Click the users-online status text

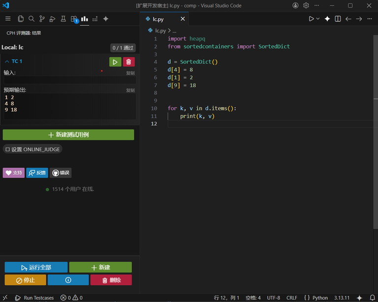click(x=73, y=189)
